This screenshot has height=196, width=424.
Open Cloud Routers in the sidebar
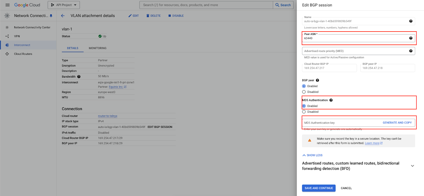tap(23, 54)
